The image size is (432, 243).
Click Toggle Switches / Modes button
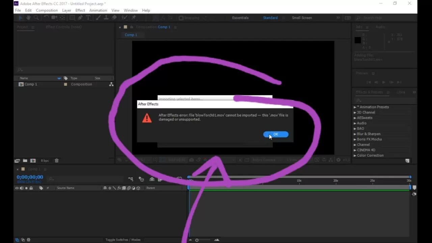(x=123, y=240)
